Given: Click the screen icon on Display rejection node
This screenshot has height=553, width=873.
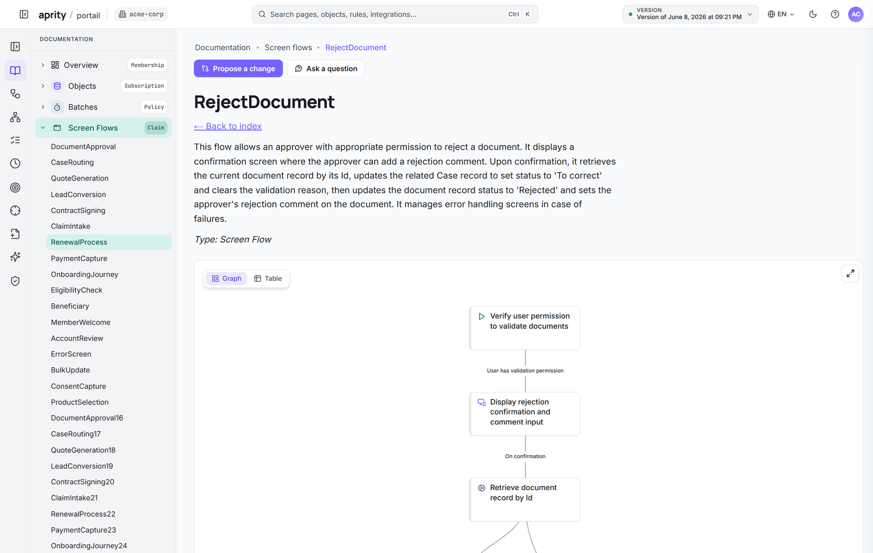Looking at the screenshot, I should (481, 402).
